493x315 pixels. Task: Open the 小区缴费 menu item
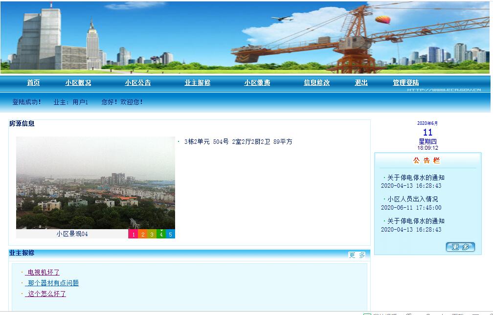[x=257, y=83]
